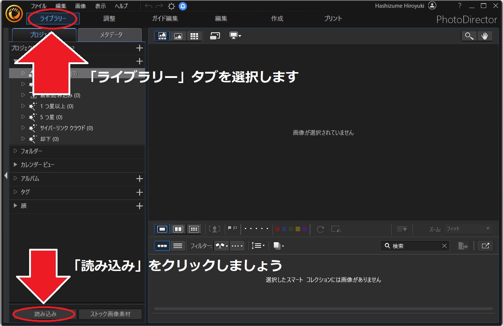This screenshot has height=326, width=503.
Task: Open the face tagging icon
Action: 215,229
